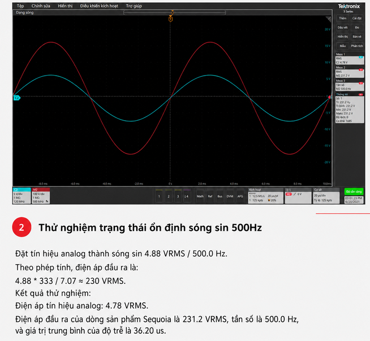Viewport: 370px width, 341px height.
Task: Click the Mẫu button
Action: point(342,46)
